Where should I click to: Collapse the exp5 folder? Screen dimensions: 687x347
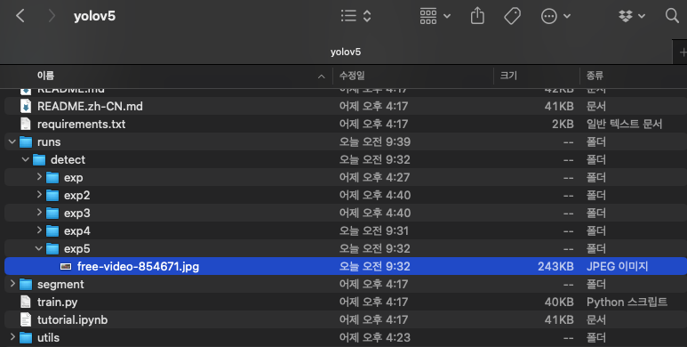38,248
